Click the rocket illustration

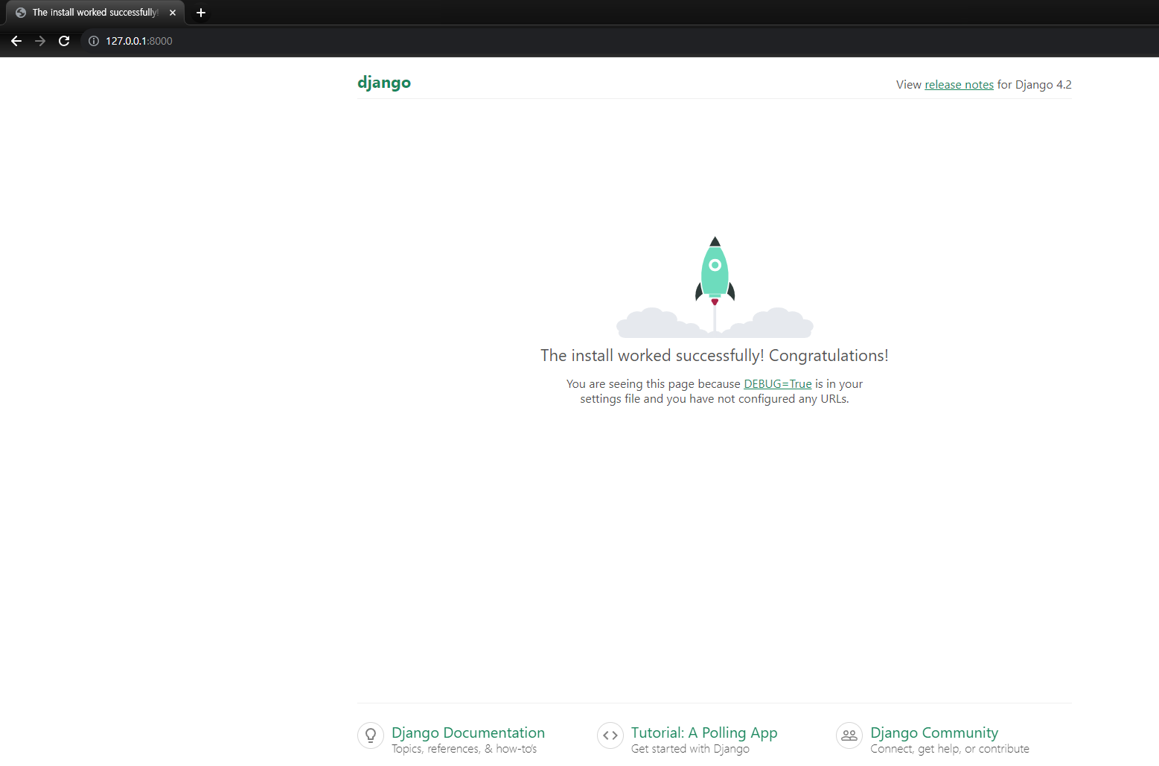715,286
